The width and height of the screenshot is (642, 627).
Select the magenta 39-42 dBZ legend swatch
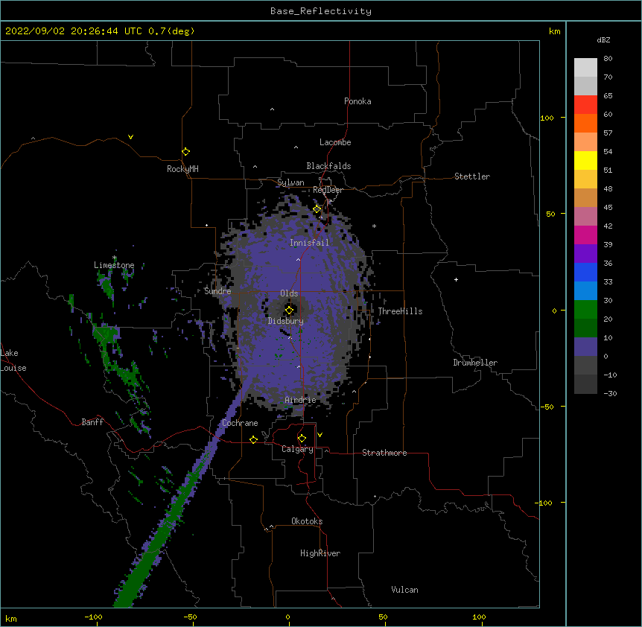pos(585,235)
